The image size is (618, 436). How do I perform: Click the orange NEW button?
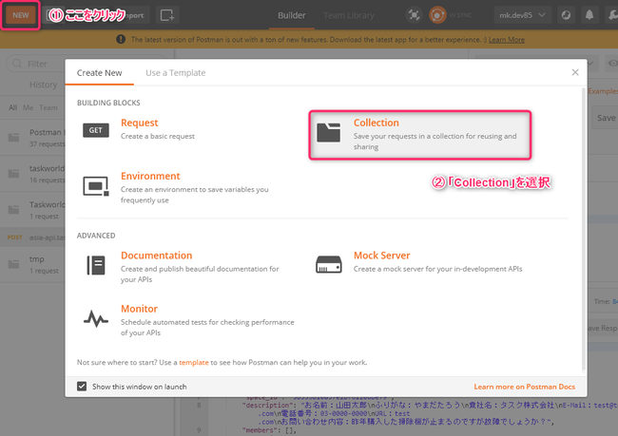(x=21, y=15)
